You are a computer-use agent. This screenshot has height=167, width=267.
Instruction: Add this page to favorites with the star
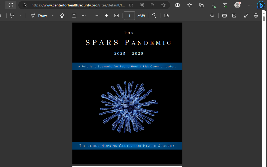pyautogui.click(x=163, y=5)
